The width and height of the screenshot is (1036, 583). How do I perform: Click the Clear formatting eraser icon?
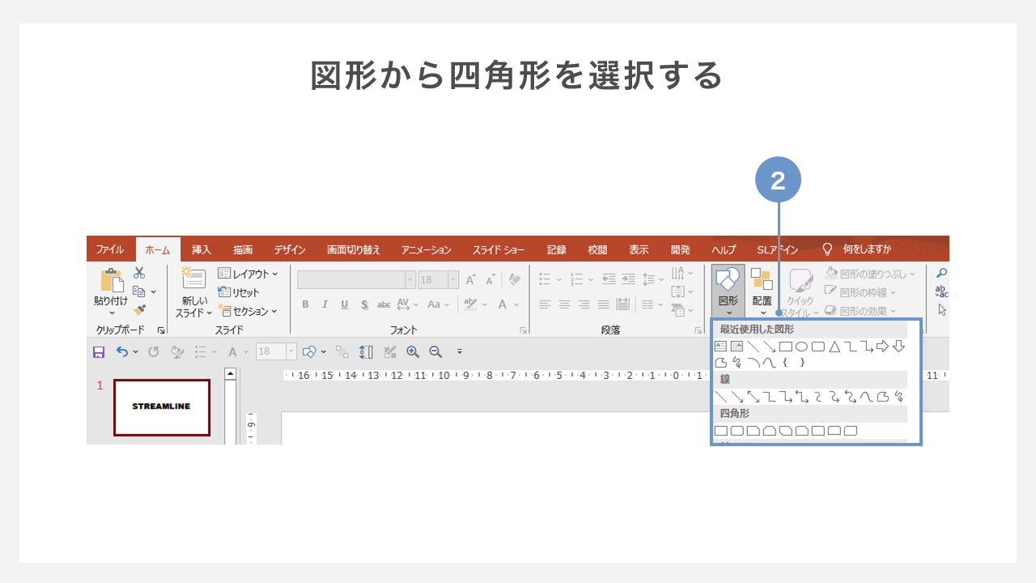(x=515, y=279)
